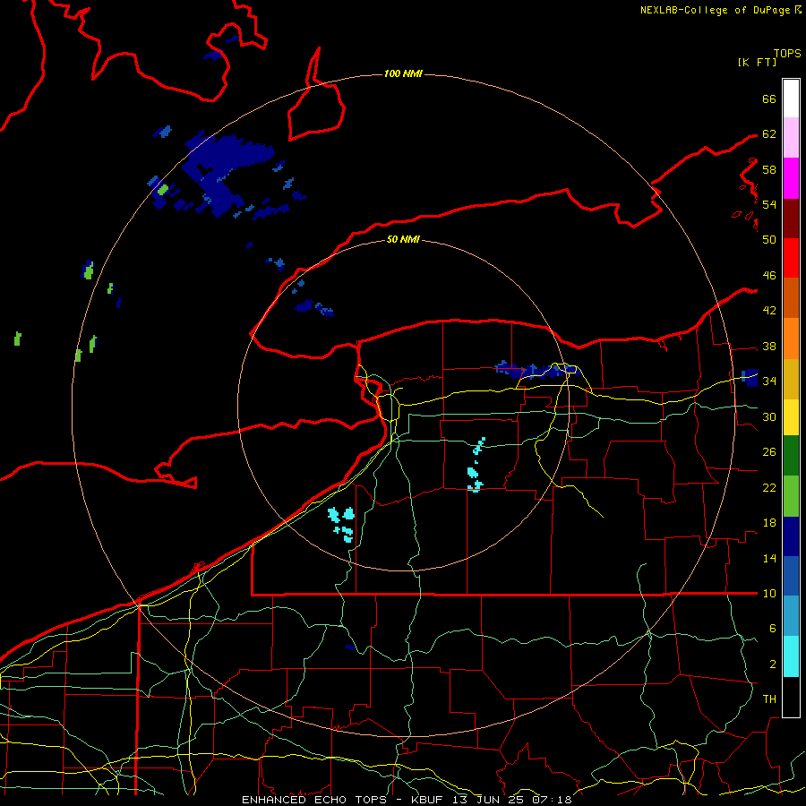Click the "66" legend value
This screenshot has width=806, height=806.
point(769,99)
